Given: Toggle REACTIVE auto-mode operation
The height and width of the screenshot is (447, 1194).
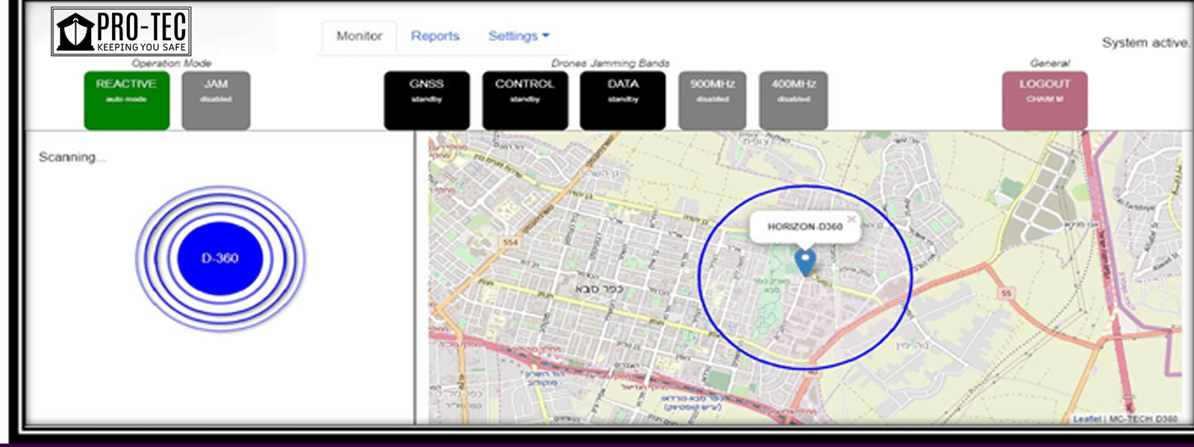Looking at the screenshot, I should tap(126, 100).
